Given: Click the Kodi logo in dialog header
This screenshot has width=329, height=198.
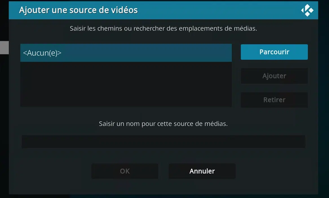Looking at the screenshot, I should [307, 10].
